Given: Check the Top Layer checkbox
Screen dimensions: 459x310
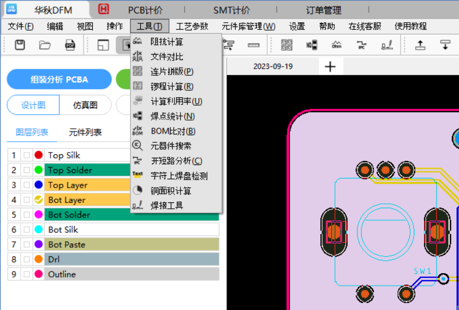Looking at the screenshot, I should pyautogui.click(x=27, y=185).
